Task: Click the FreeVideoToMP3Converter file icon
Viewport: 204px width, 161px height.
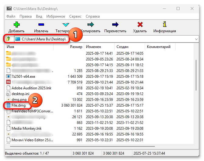Action: pos(9,111)
